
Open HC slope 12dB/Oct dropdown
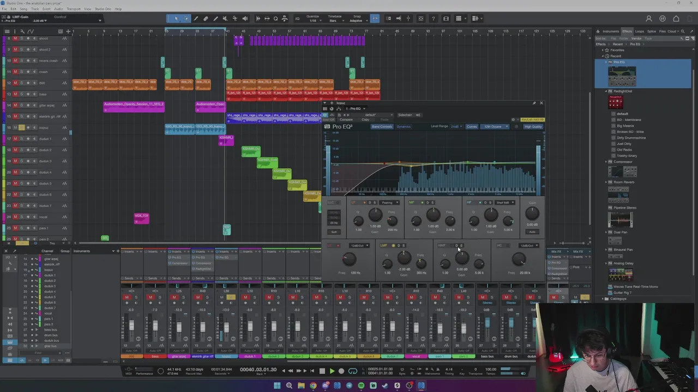[529, 246]
